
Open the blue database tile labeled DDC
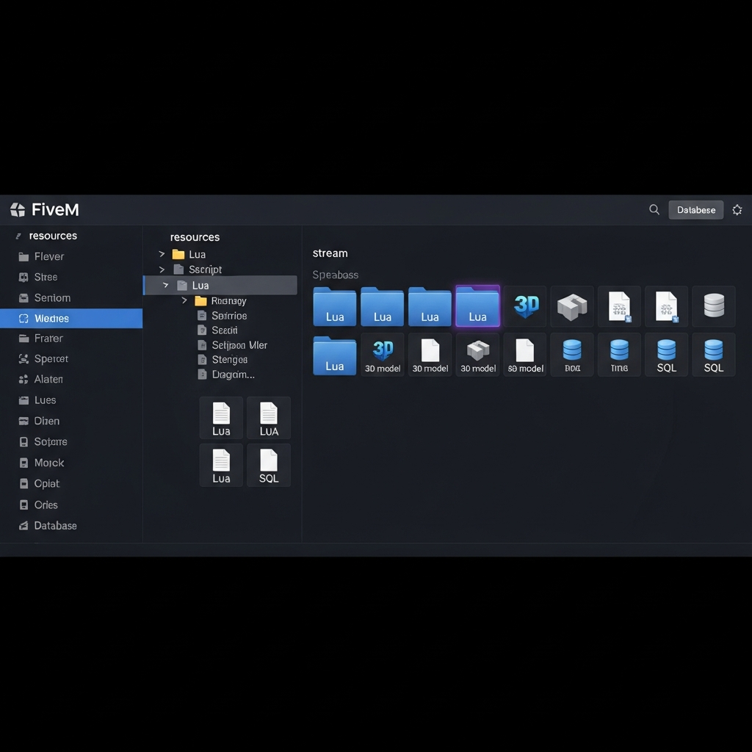tap(572, 355)
